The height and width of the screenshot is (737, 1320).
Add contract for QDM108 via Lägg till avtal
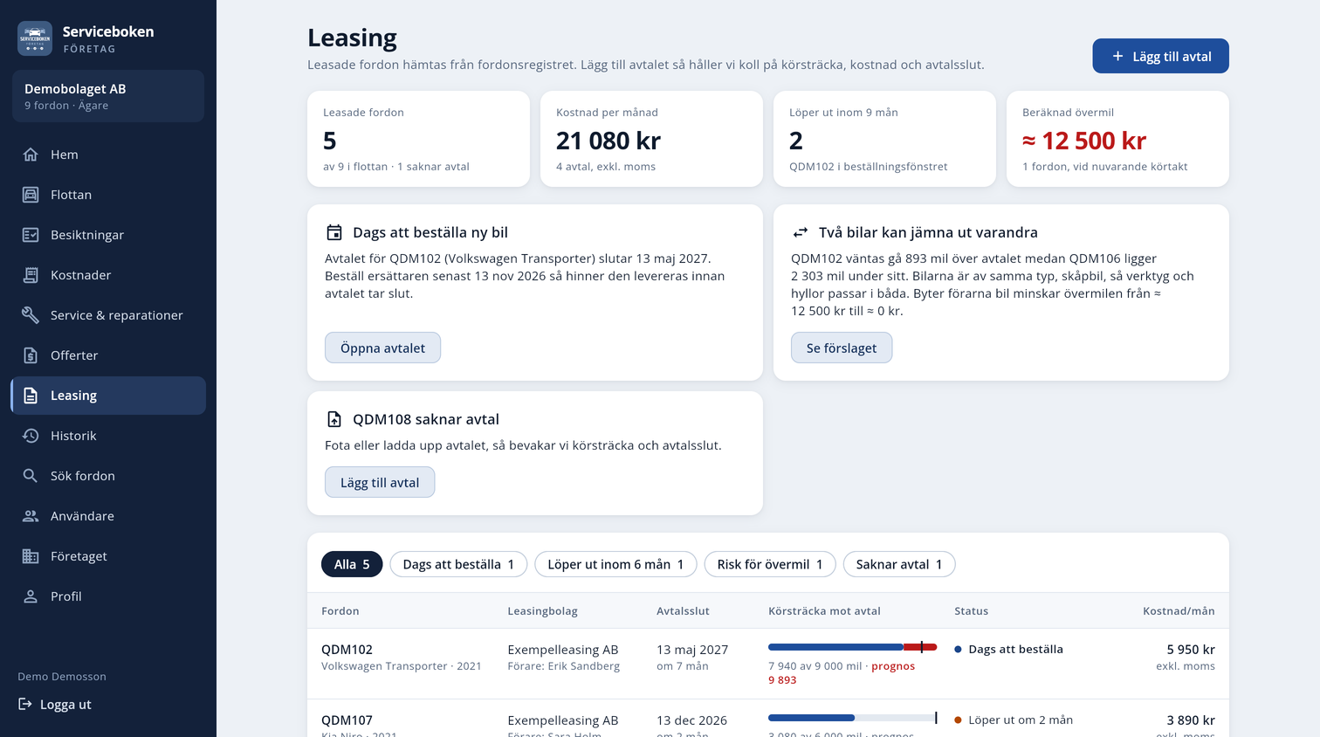[380, 482]
